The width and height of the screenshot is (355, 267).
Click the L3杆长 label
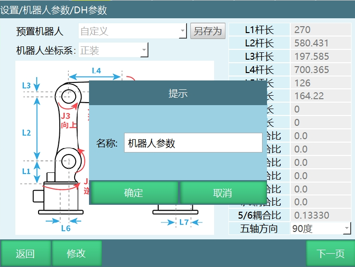click(259, 56)
